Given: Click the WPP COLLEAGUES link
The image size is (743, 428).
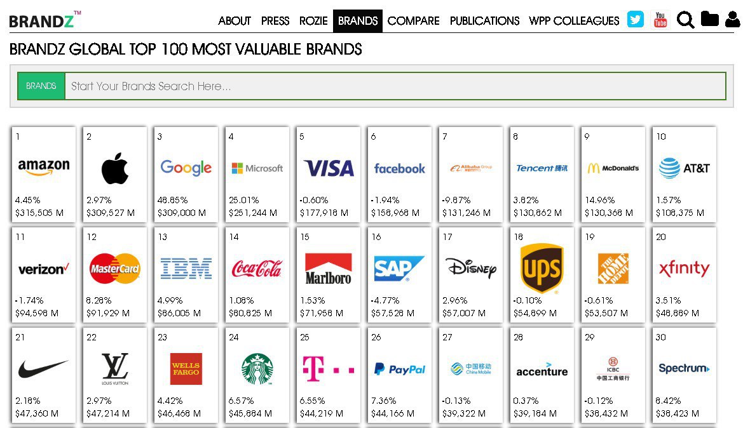Looking at the screenshot, I should tap(574, 21).
